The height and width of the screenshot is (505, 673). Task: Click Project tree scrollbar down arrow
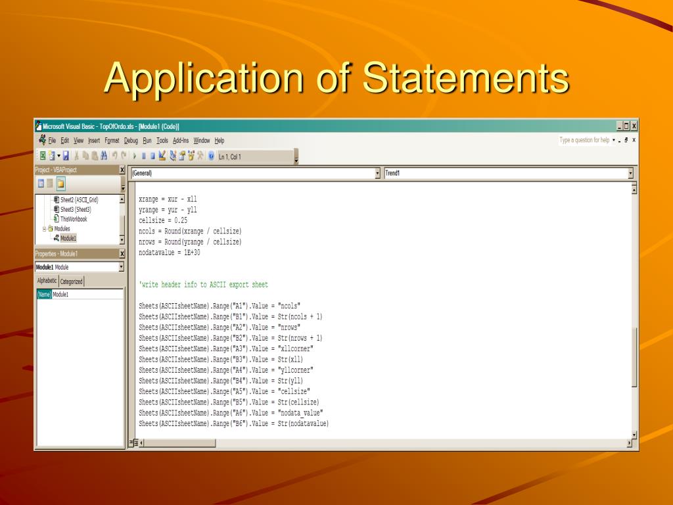point(122,239)
